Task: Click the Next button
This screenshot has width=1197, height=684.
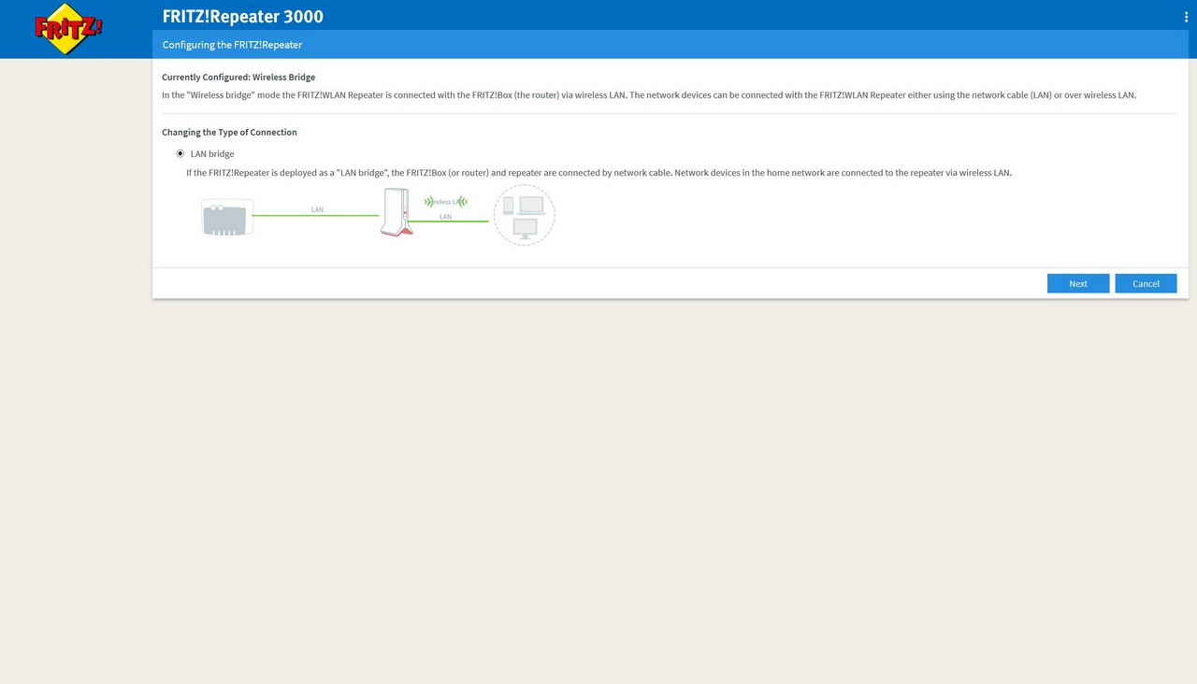Action: pyautogui.click(x=1078, y=283)
